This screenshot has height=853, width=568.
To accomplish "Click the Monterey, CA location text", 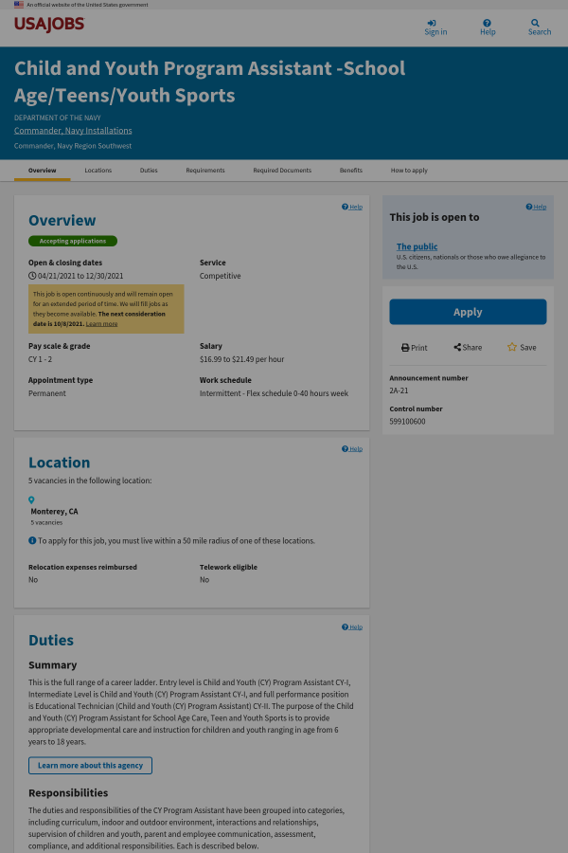I will coord(54,512).
